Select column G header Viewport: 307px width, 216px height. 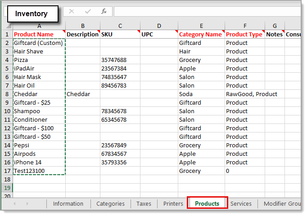pos(275,26)
